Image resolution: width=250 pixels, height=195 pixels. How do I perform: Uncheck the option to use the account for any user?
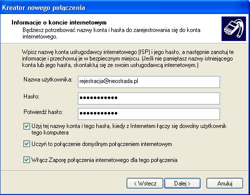(26, 126)
